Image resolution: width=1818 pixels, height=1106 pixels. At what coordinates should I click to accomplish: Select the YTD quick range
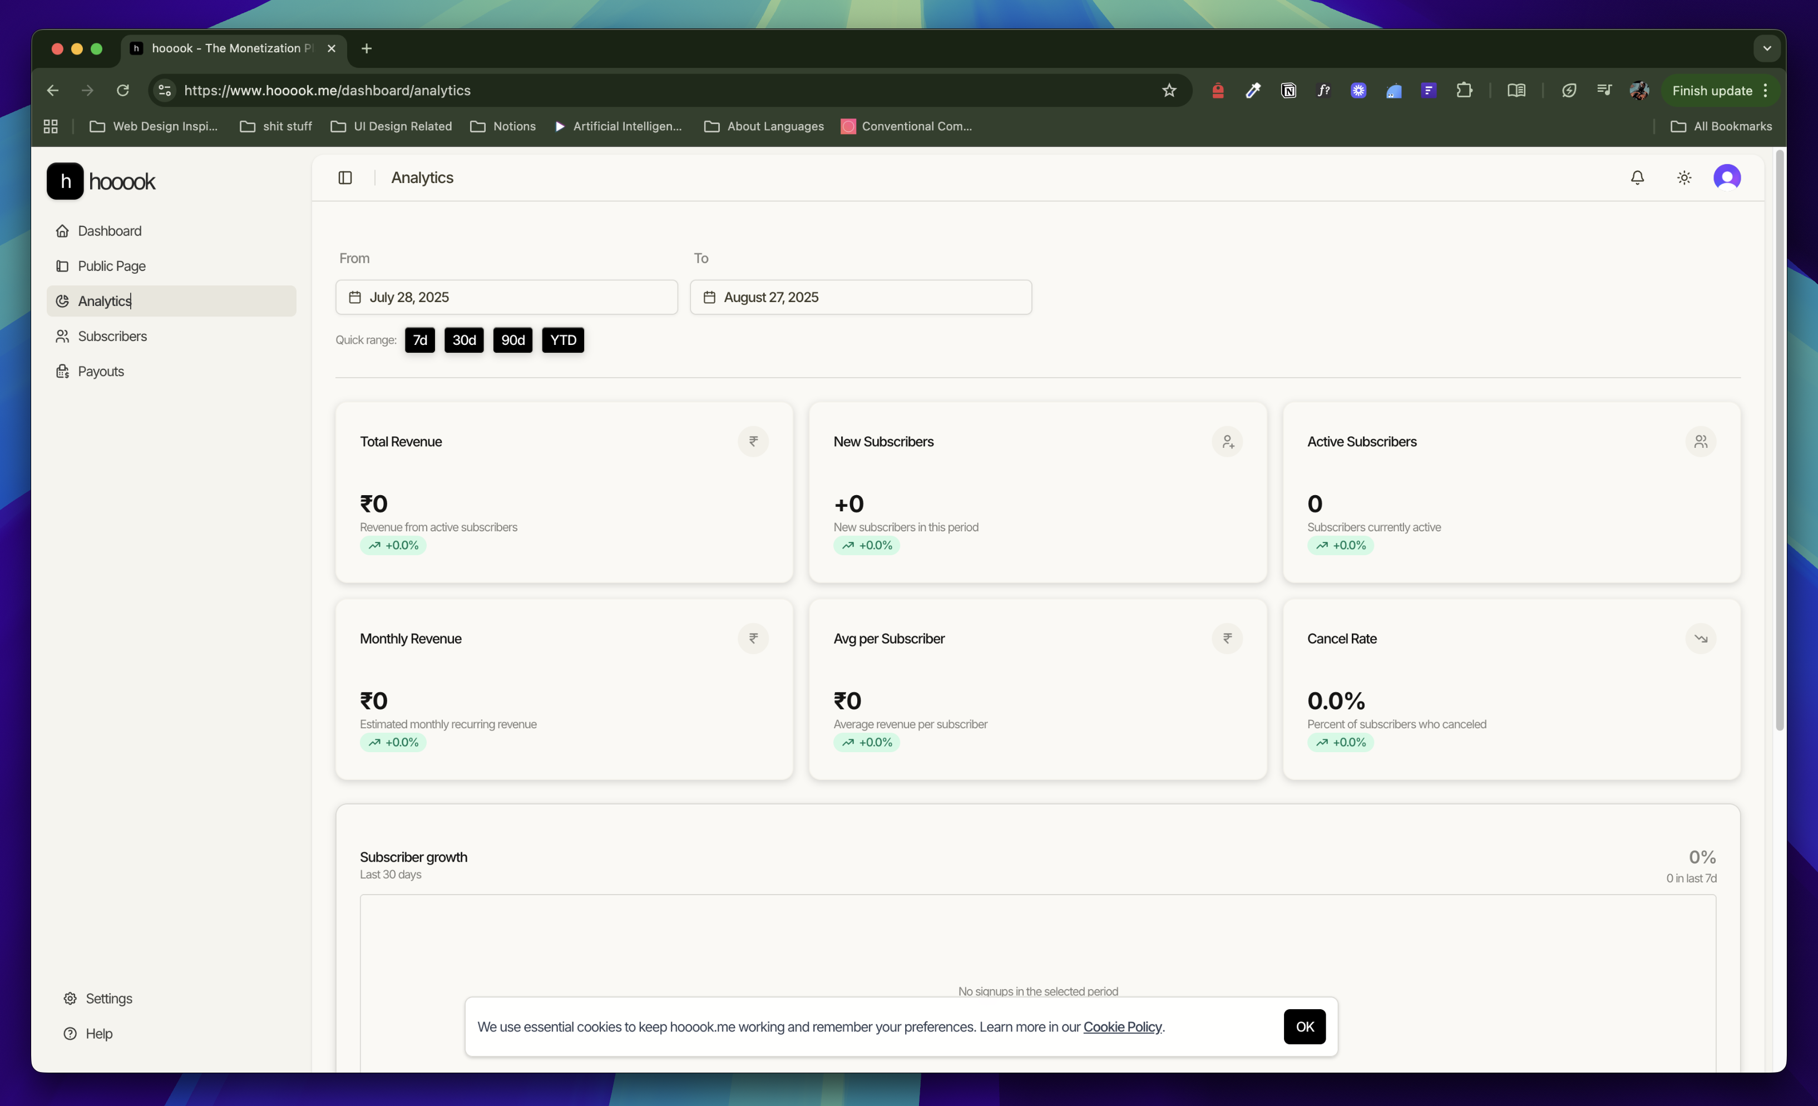(x=563, y=340)
